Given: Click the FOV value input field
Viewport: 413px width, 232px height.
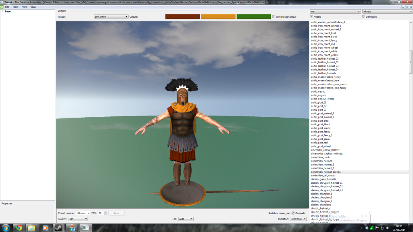Looking at the screenshot, I should [100, 213].
